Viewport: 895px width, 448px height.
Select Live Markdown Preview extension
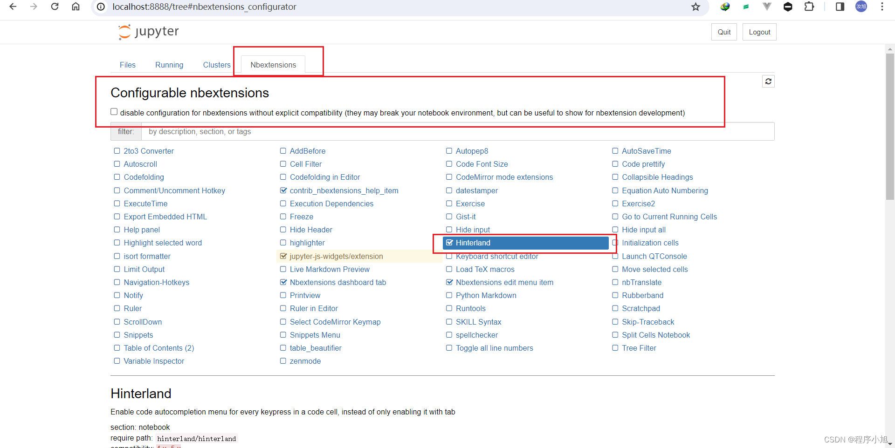tap(330, 269)
